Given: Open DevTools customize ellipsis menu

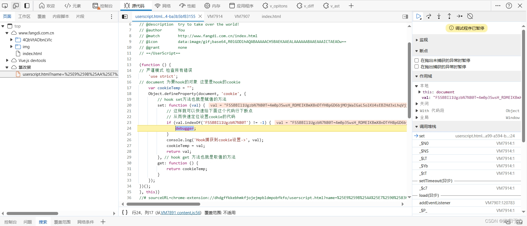Looking at the screenshot, I should (498, 6).
